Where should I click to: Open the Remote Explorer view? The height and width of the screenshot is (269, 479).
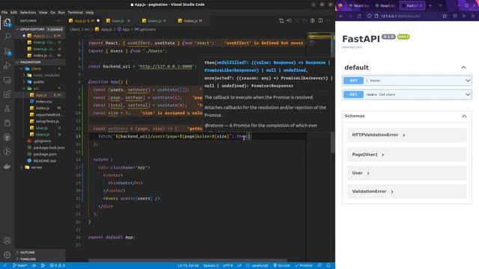[x=7, y=80]
